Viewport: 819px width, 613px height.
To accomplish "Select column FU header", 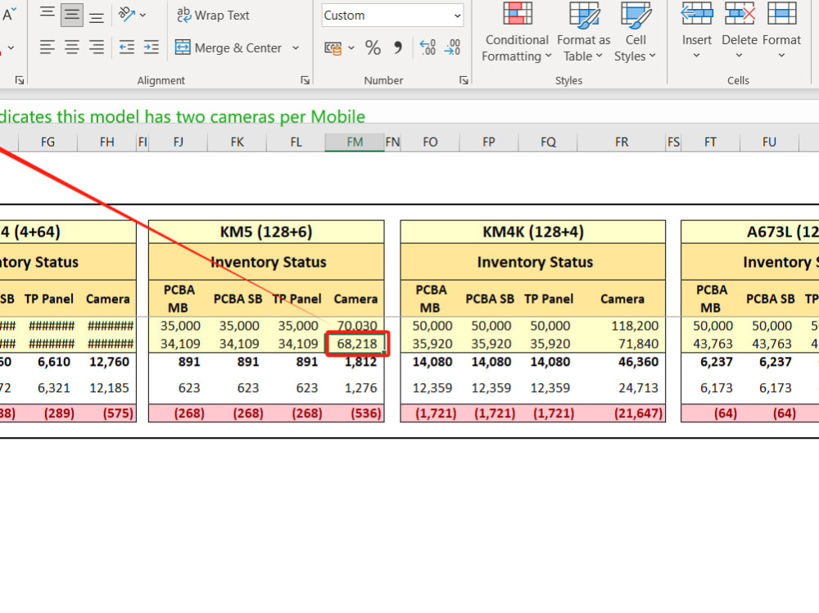I will 769,142.
